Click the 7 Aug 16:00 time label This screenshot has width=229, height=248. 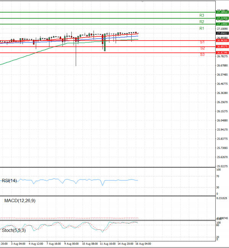click(54, 244)
